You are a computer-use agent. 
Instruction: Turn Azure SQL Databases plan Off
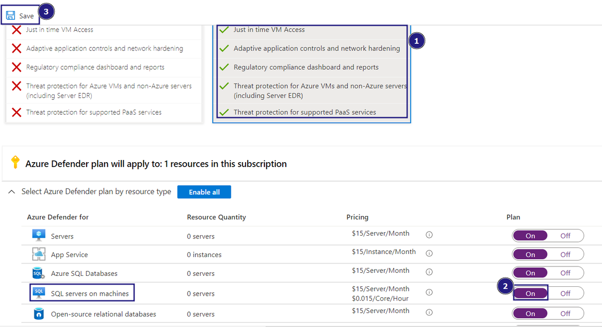point(565,273)
